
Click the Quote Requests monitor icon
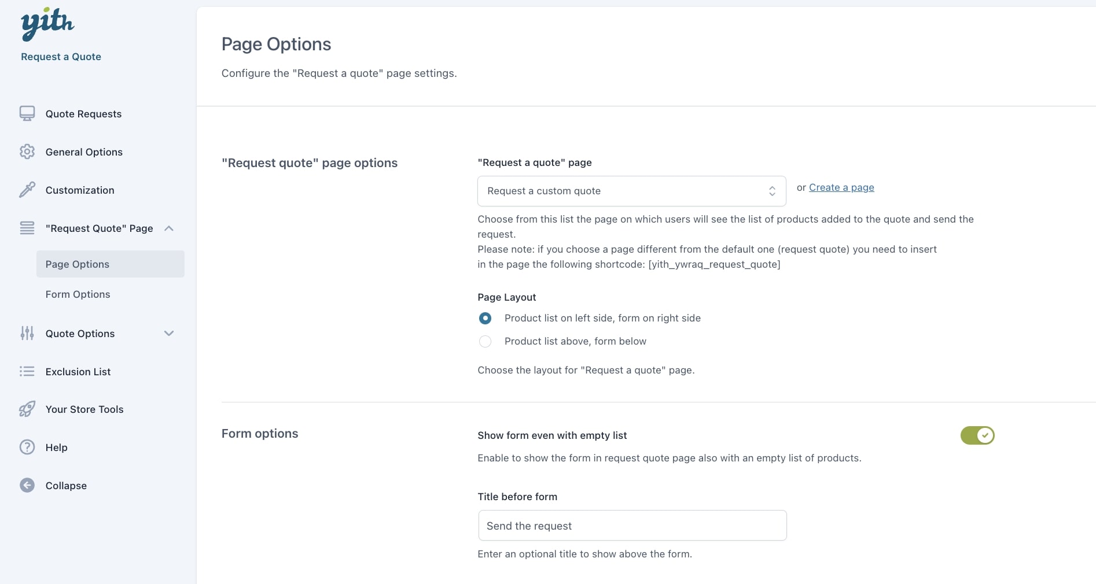(27, 114)
